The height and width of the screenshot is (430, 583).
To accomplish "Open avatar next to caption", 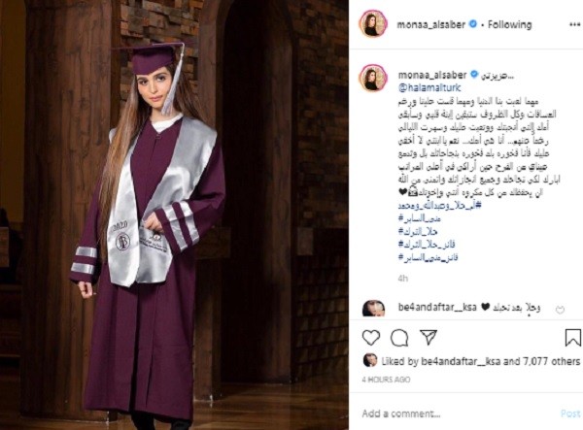I will point(373,78).
